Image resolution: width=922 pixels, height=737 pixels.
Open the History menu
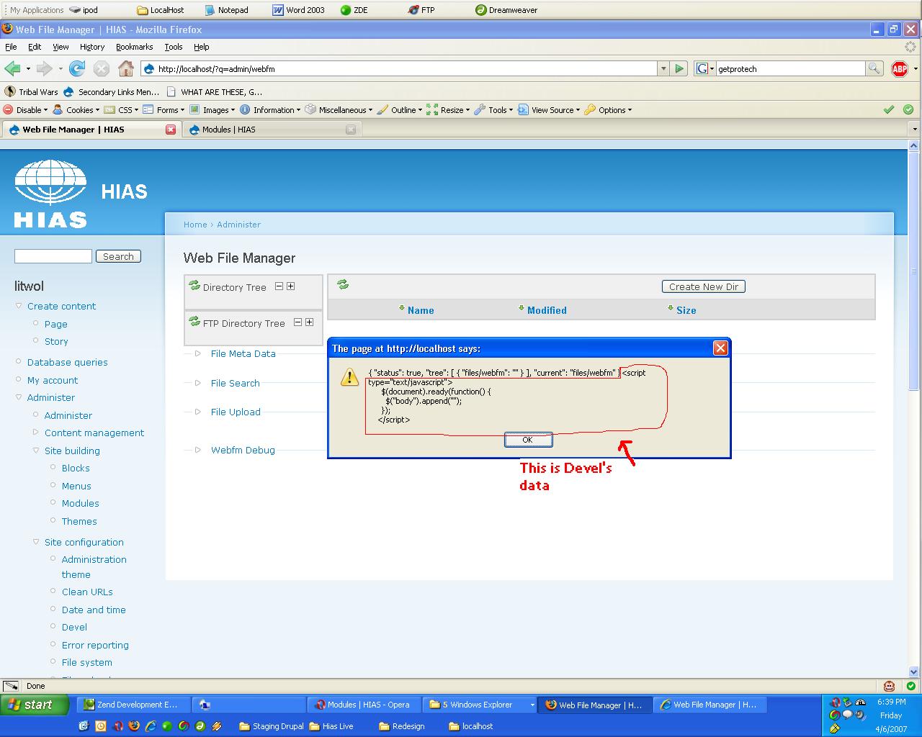click(x=92, y=47)
